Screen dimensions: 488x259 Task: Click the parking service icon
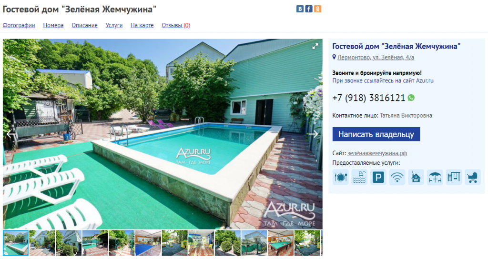378,177
